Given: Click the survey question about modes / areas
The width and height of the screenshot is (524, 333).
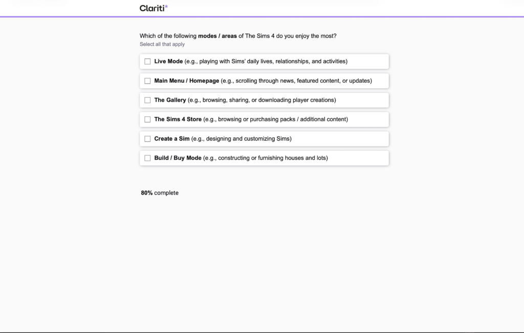Looking at the screenshot, I should click(x=238, y=36).
